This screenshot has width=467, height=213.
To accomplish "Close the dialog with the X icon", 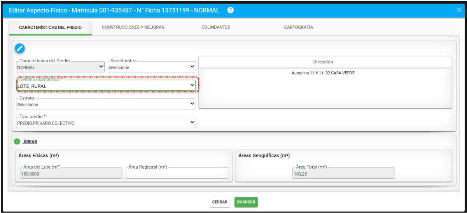I will tap(459, 10).
